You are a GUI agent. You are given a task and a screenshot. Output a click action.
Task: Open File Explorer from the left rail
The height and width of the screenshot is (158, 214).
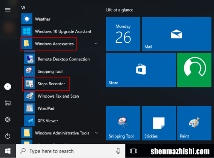8,103
